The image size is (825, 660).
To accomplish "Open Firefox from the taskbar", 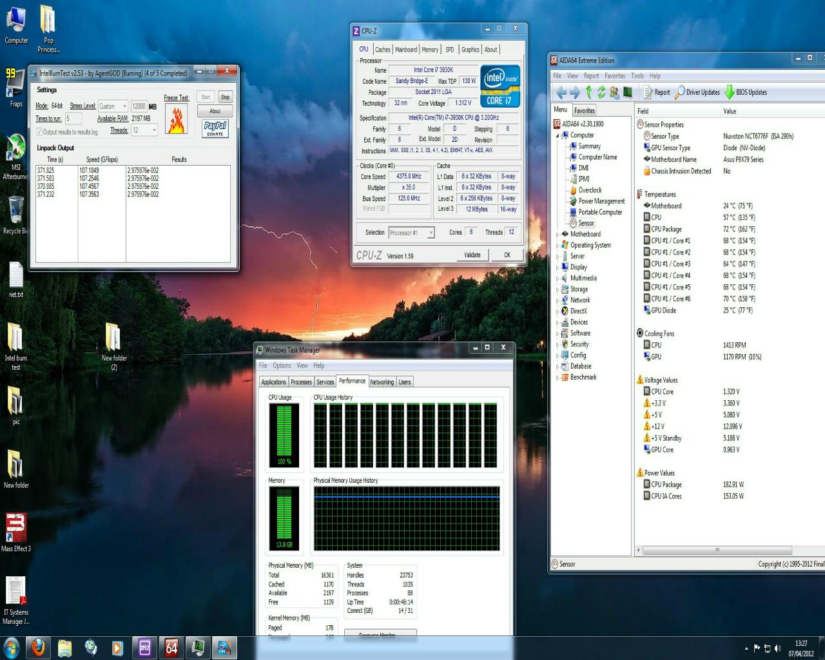I will click(x=38, y=648).
